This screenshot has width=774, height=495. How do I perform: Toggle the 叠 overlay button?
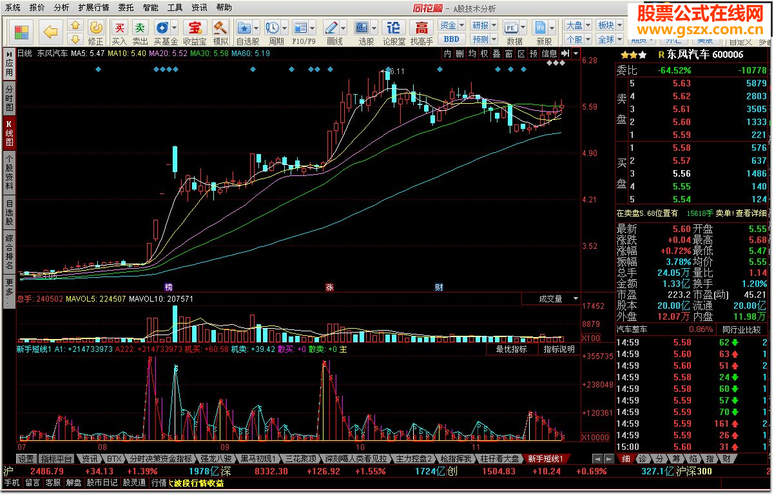496,54
